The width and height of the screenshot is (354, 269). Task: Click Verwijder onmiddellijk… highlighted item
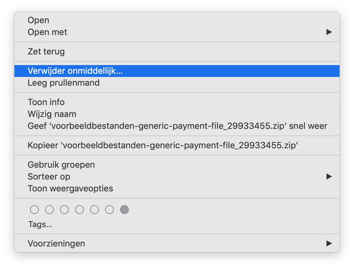(x=177, y=71)
